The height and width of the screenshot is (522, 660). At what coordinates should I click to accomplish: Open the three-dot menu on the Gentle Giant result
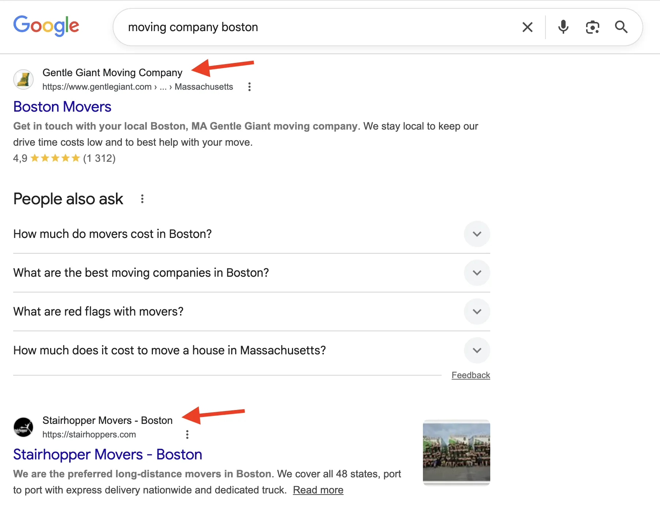coord(249,87)
